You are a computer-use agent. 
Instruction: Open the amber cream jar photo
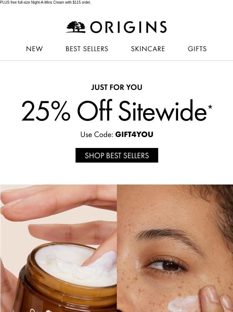59,248
